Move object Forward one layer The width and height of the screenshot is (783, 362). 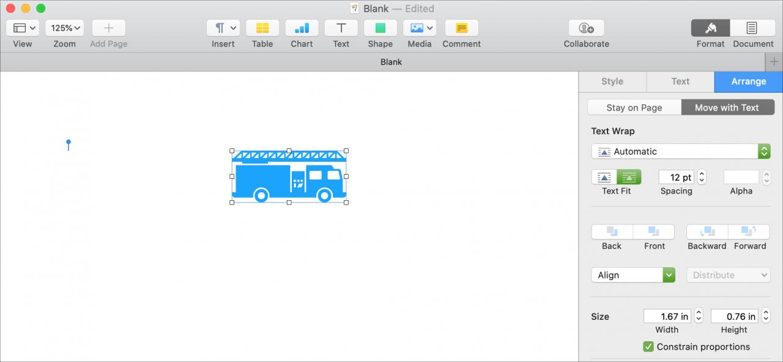click(x=749, y=232)
